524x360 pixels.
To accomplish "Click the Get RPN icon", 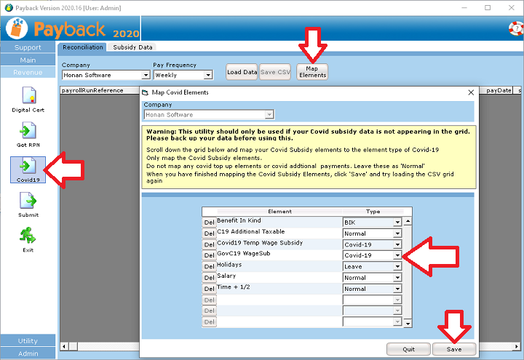I will coord(28,132).
